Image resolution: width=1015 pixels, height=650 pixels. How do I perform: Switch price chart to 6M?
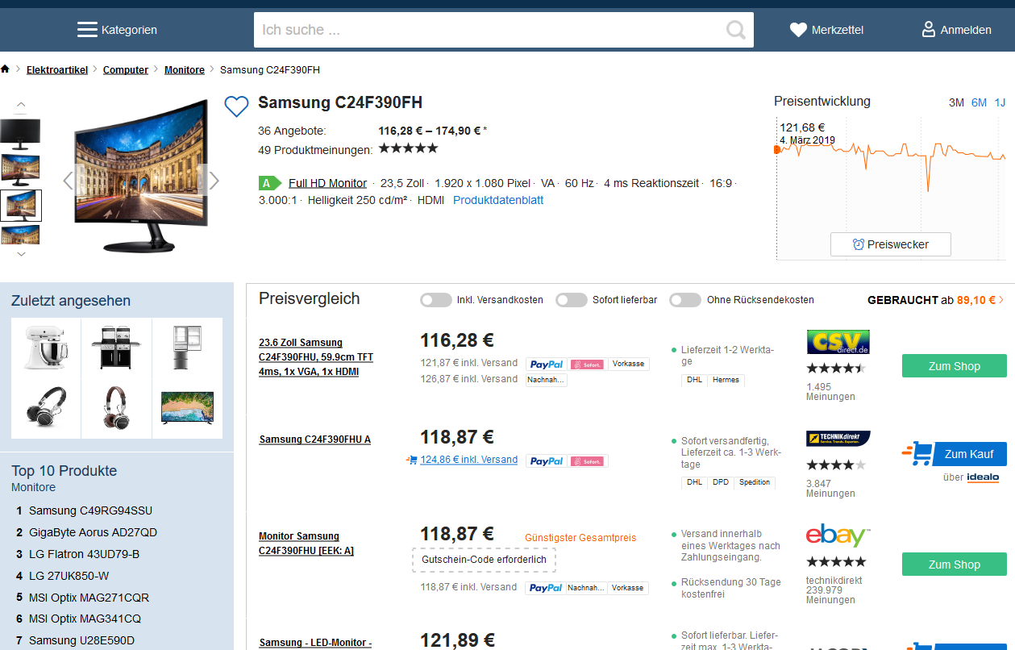[979, 102]
